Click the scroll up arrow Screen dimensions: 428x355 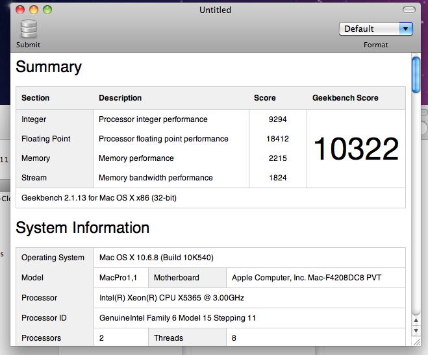point(416,320)
